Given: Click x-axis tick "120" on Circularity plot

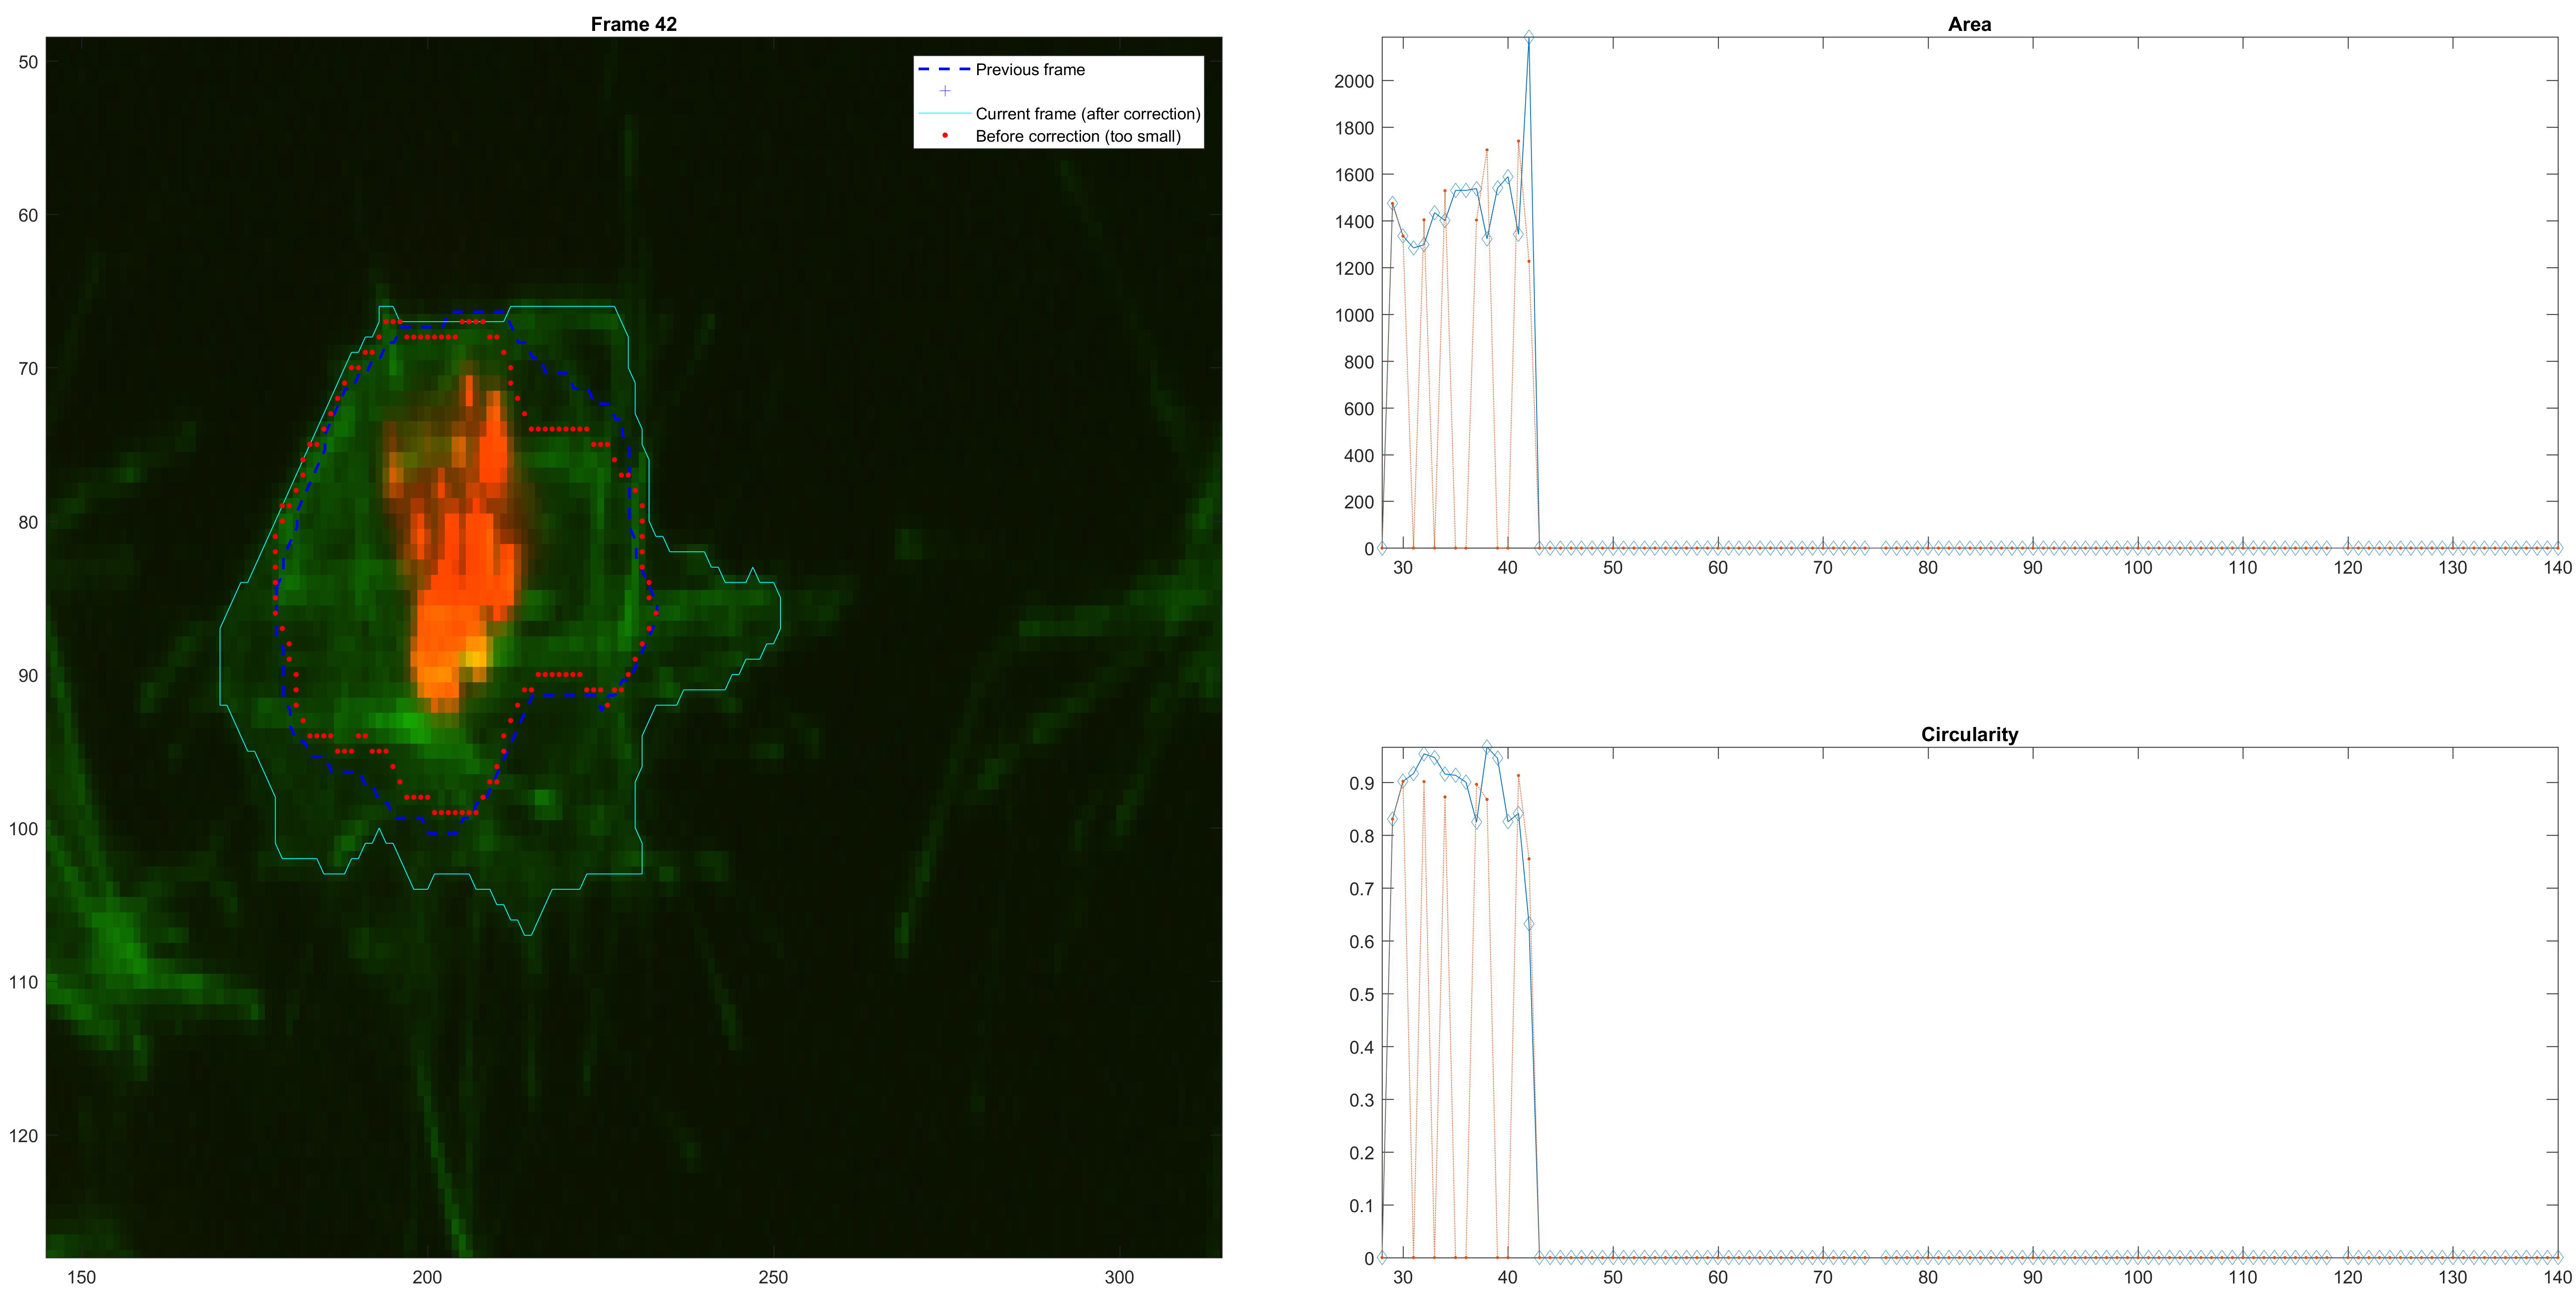Looking at the screenshot, I should (2348, 1277).
